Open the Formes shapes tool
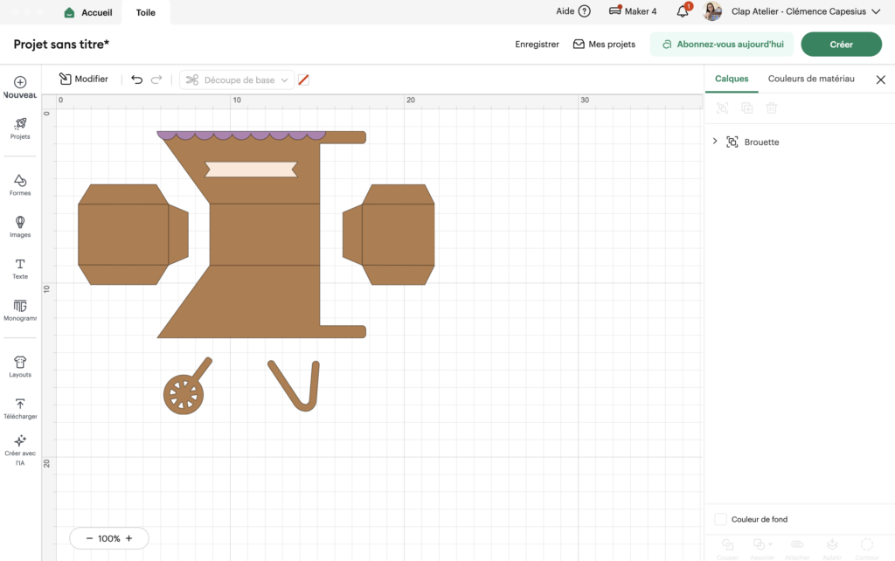Image resolution: width=895 pixels, height=561 pixels. coord(20,184)
